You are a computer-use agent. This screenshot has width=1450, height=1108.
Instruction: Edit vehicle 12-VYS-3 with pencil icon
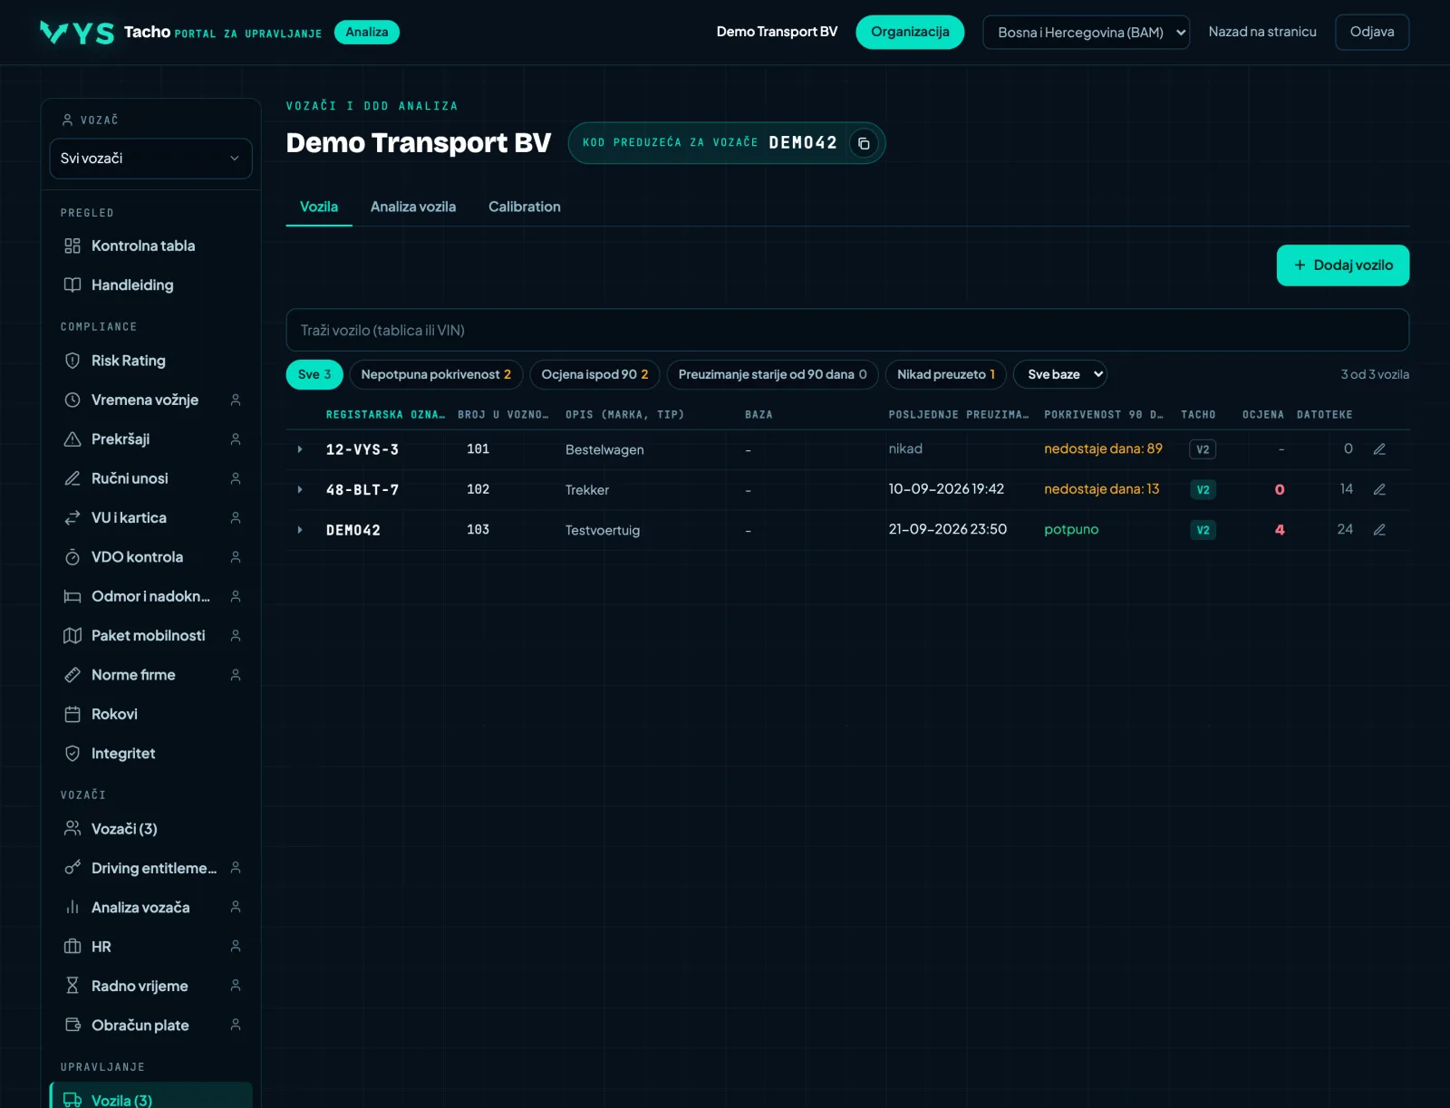coord(1379,449)
